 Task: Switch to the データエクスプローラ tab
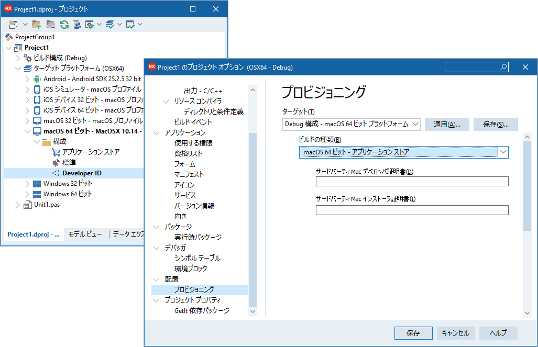click(x=128, y=234)
